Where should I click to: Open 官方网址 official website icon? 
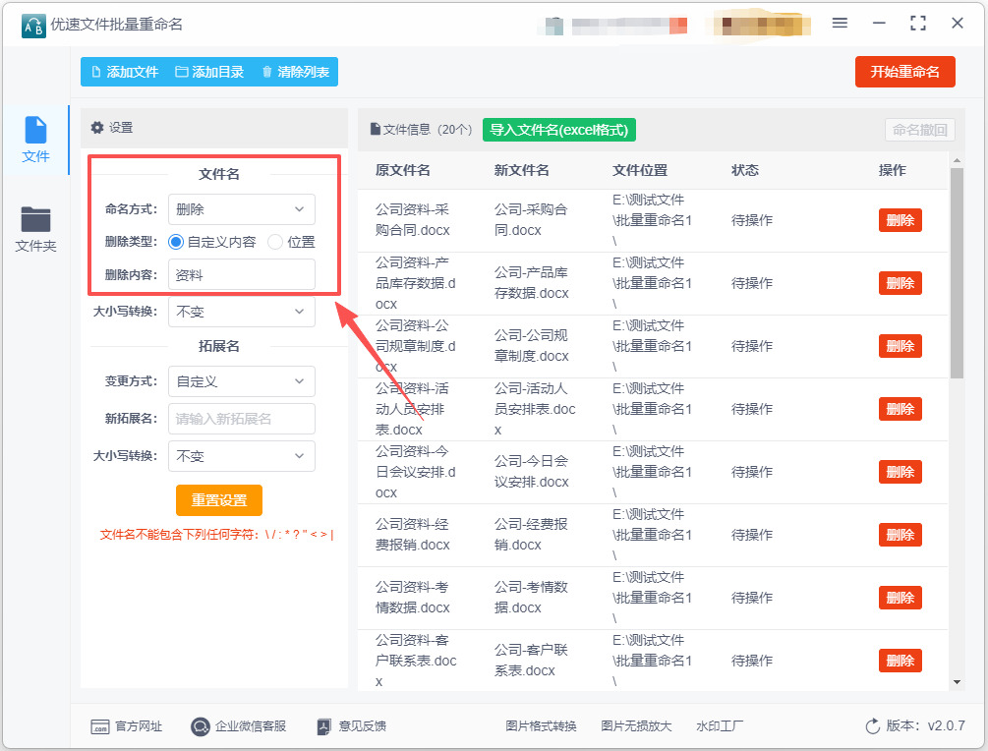[x=99, y=726]
